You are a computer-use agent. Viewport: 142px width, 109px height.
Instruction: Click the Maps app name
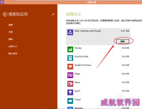click(x=77, y=74)
